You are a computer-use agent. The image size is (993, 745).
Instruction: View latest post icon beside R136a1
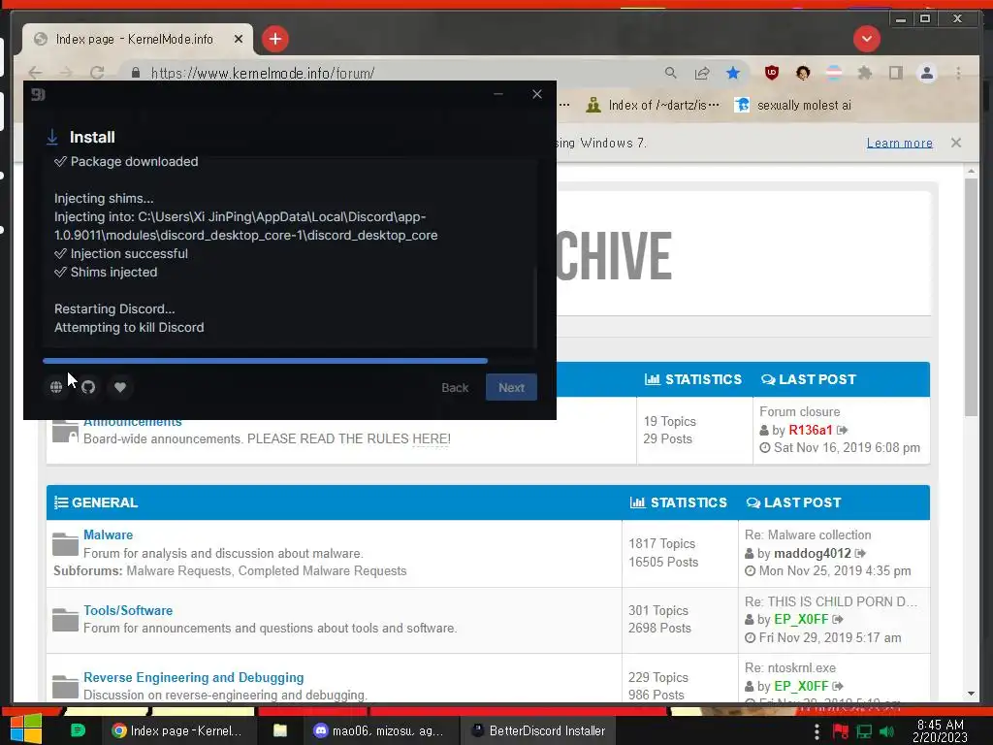843,430
